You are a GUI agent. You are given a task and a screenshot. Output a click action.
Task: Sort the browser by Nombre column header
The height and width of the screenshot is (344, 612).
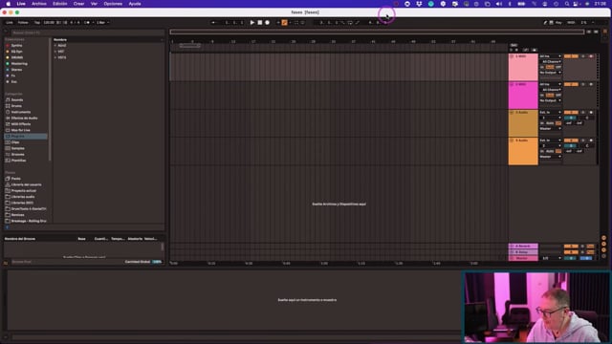click(x=60, y=40)
